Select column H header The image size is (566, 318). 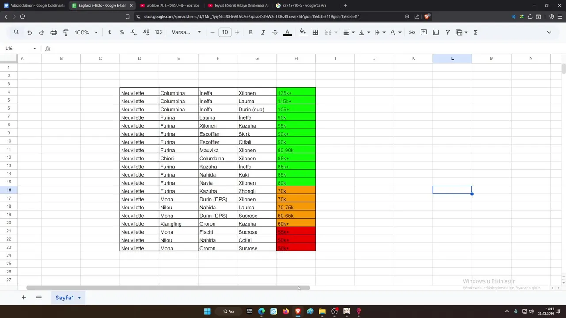point(296,58)
